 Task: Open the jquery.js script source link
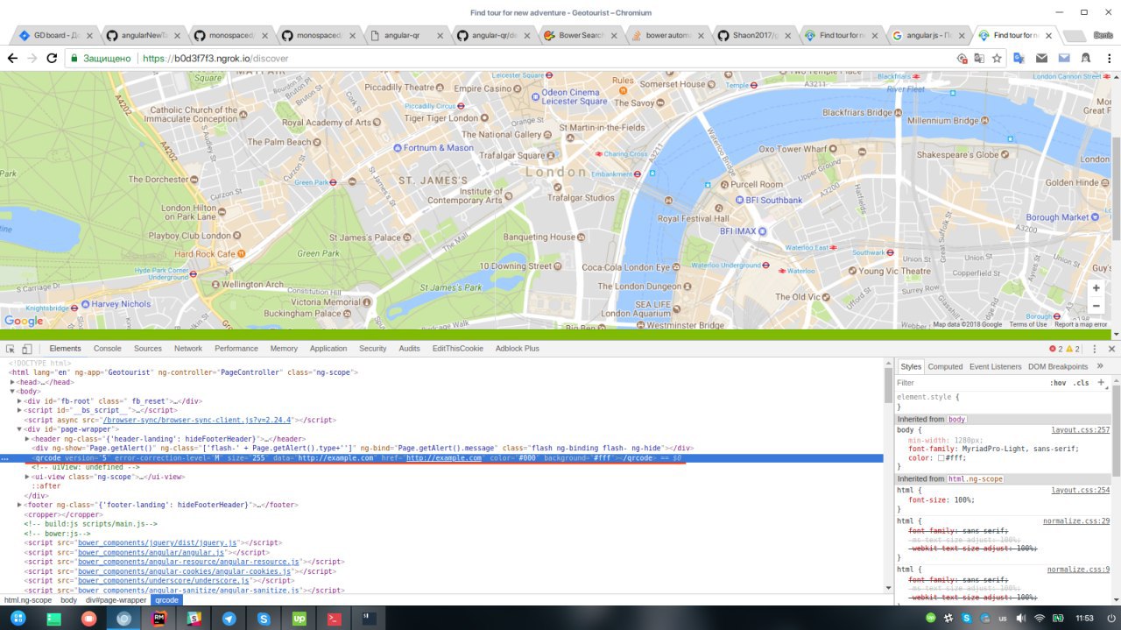(x=158, y=543)
